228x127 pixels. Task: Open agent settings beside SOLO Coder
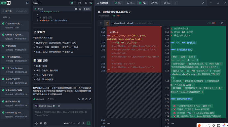[x=59, y=106]
